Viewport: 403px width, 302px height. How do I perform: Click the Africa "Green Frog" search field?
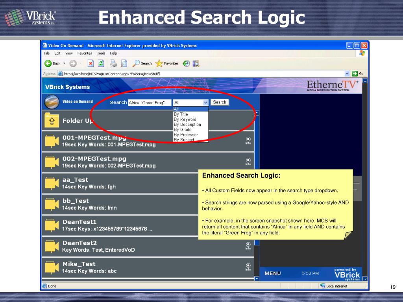tap(150, 103)
